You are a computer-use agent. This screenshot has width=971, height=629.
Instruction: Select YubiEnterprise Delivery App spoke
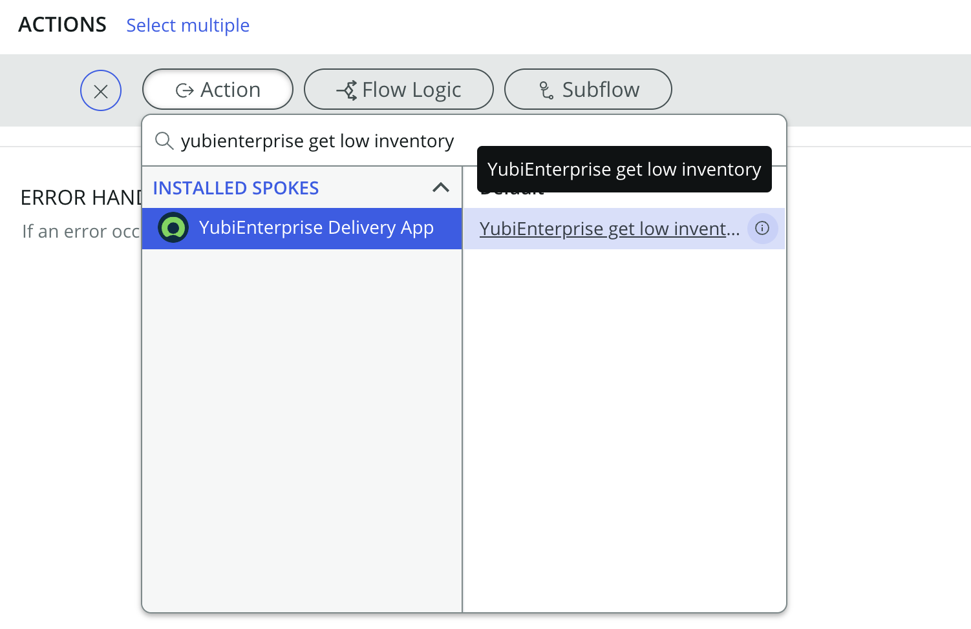[302, 228]
